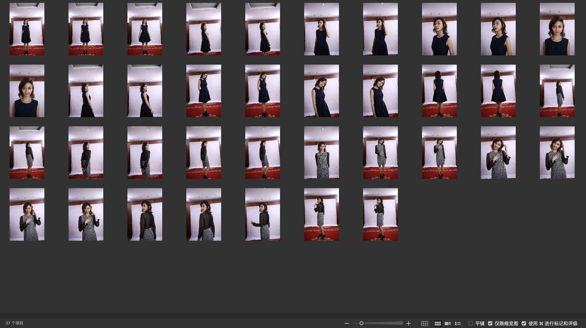Select the sixth photo in the third row
This screenshot has height=328, width=586.
tap(322, 153)
